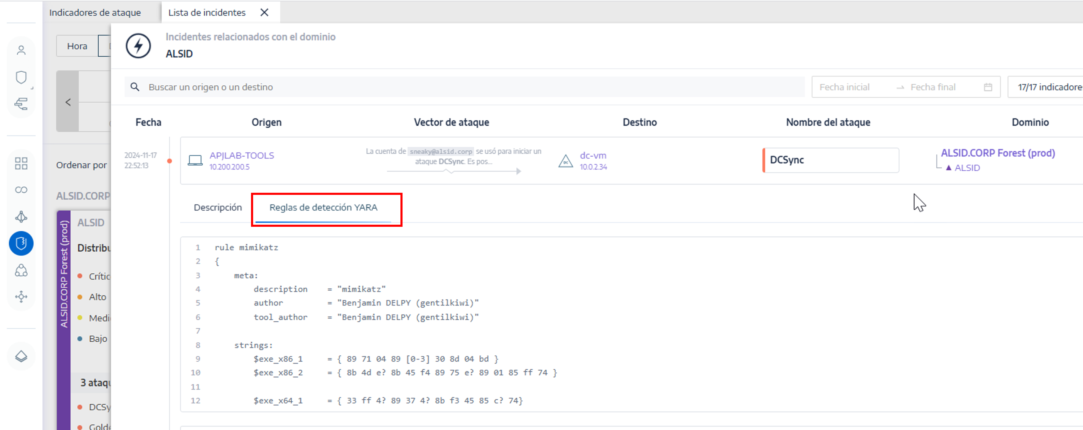Set the Fecha inicial date field

click(845, 87)
